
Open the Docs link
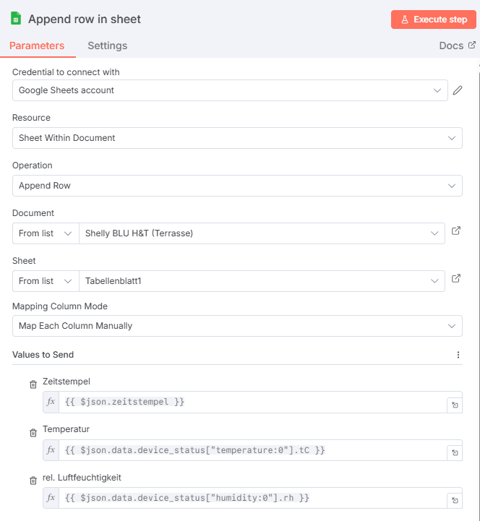point(457,46)
